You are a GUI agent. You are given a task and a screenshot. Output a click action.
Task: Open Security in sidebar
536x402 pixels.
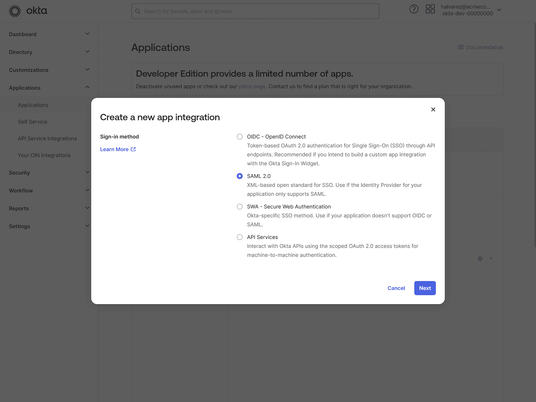pos(19,173)
